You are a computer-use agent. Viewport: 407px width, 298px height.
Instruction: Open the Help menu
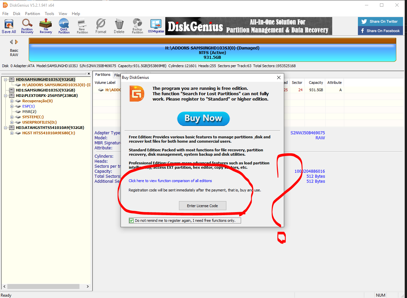pos(76,14)
